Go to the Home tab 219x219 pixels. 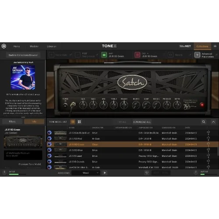tap(17, 46)
